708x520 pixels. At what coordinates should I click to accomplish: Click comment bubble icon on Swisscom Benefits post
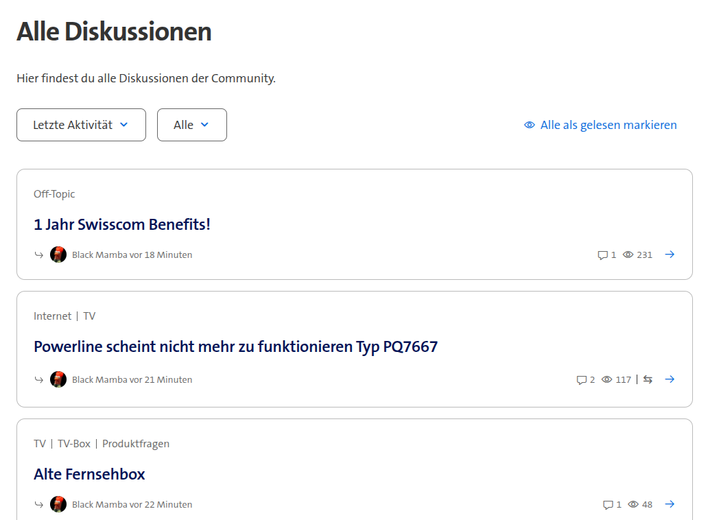(x=603, y=255)
